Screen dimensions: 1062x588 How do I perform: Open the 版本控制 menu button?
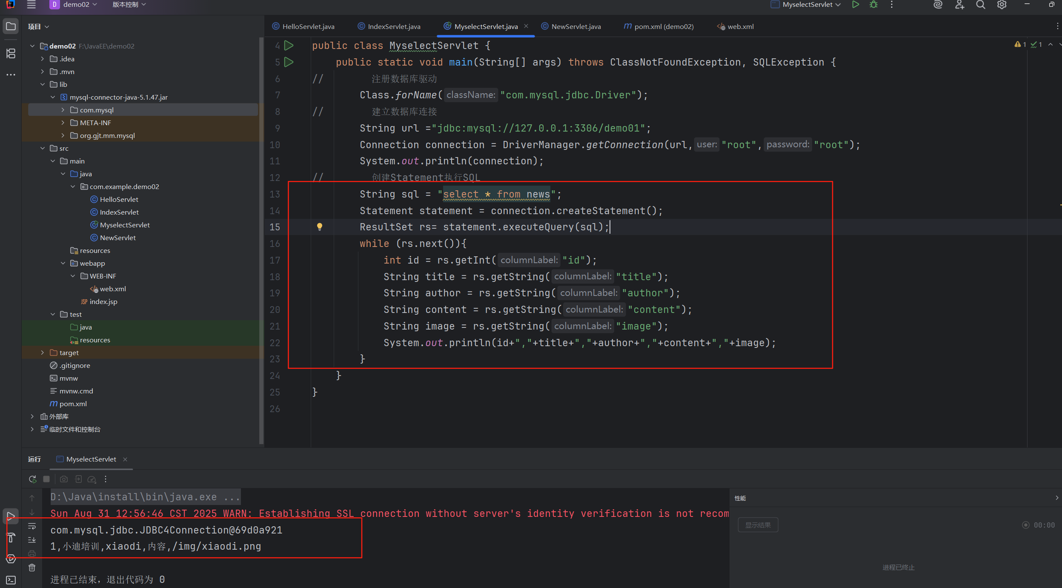point(129,5)
